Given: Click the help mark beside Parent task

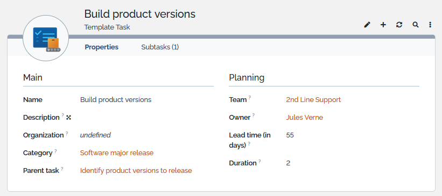Looking at the screenshot, I should [62, 169].
